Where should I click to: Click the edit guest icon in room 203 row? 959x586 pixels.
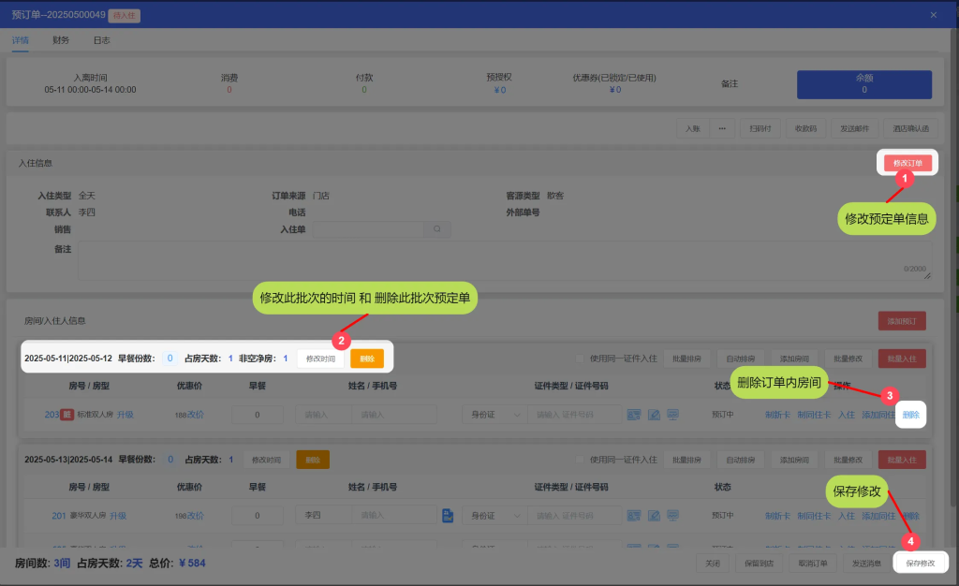(x=654, y=415)
